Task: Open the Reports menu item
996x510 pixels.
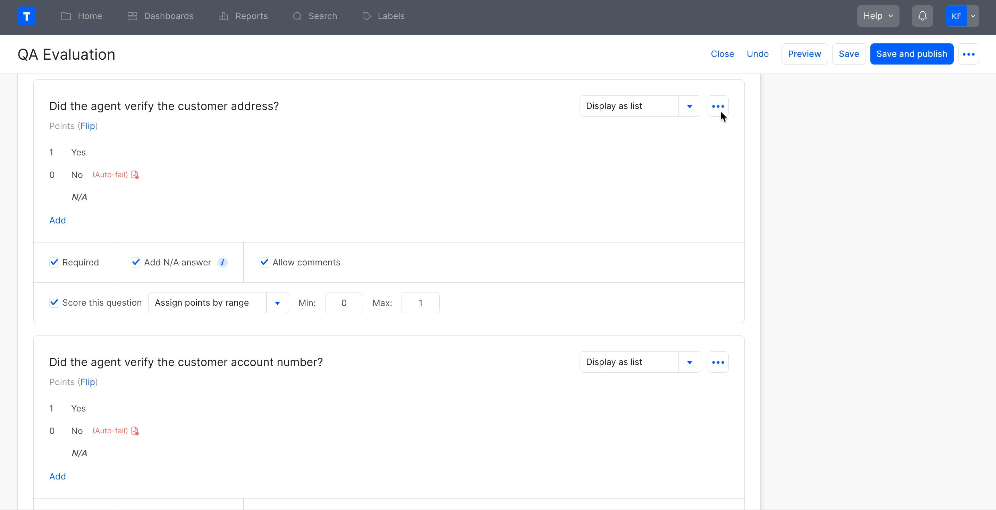Action: [243, 16]
